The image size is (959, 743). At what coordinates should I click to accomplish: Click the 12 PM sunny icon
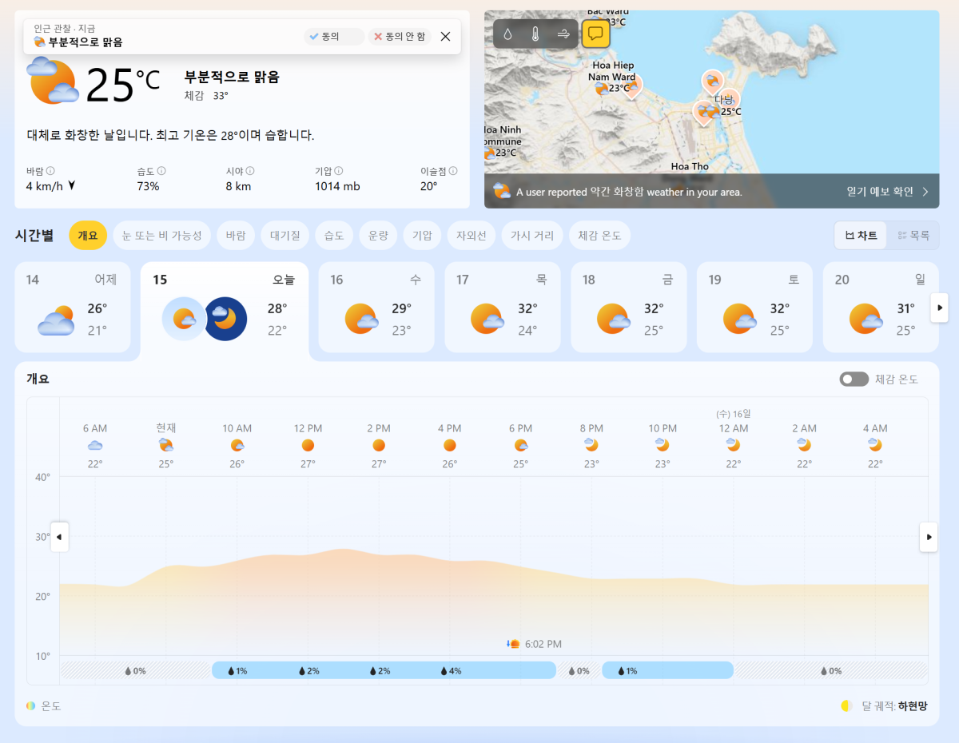[x=308, y=445]
